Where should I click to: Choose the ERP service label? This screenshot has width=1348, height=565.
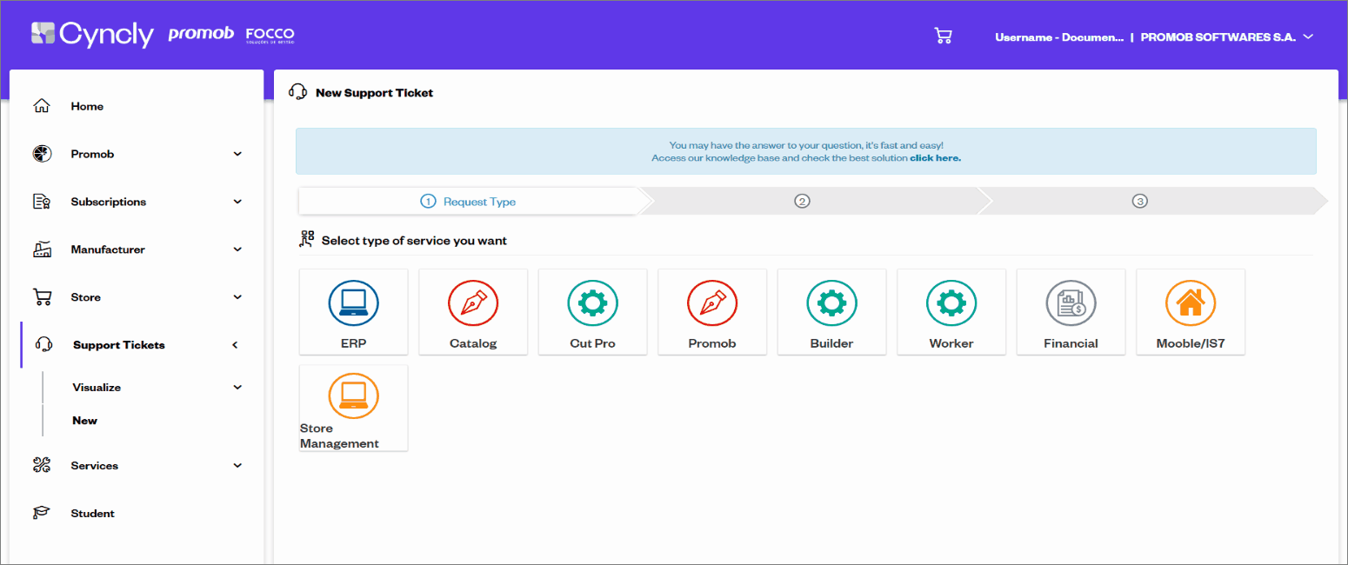tap(354, 343)
